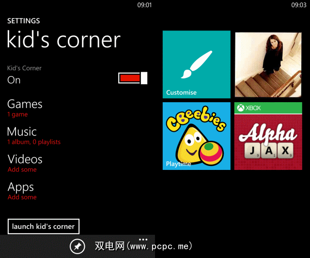Click the kid's corner page title
The height and width of the screenshot is (258, 310).
63,39
